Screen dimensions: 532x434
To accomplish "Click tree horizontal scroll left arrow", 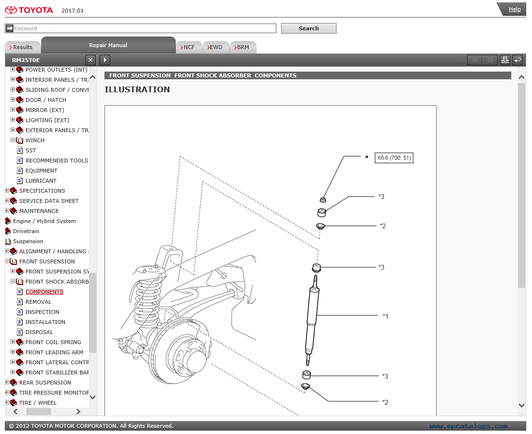I will point(15,411).
